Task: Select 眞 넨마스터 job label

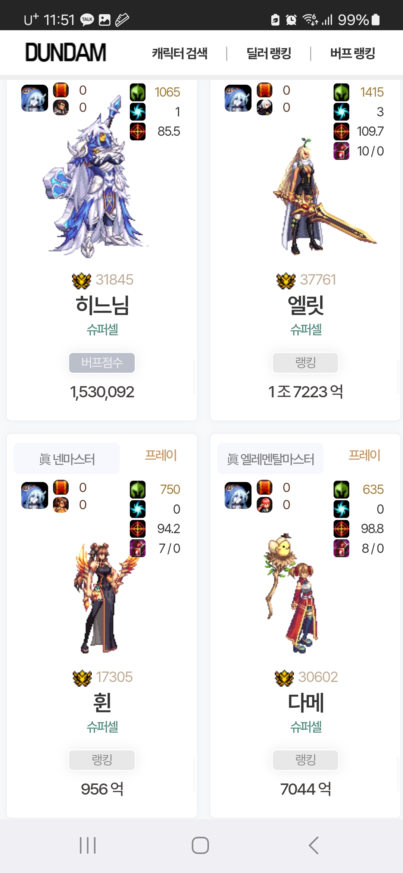Action: [67, 459]
